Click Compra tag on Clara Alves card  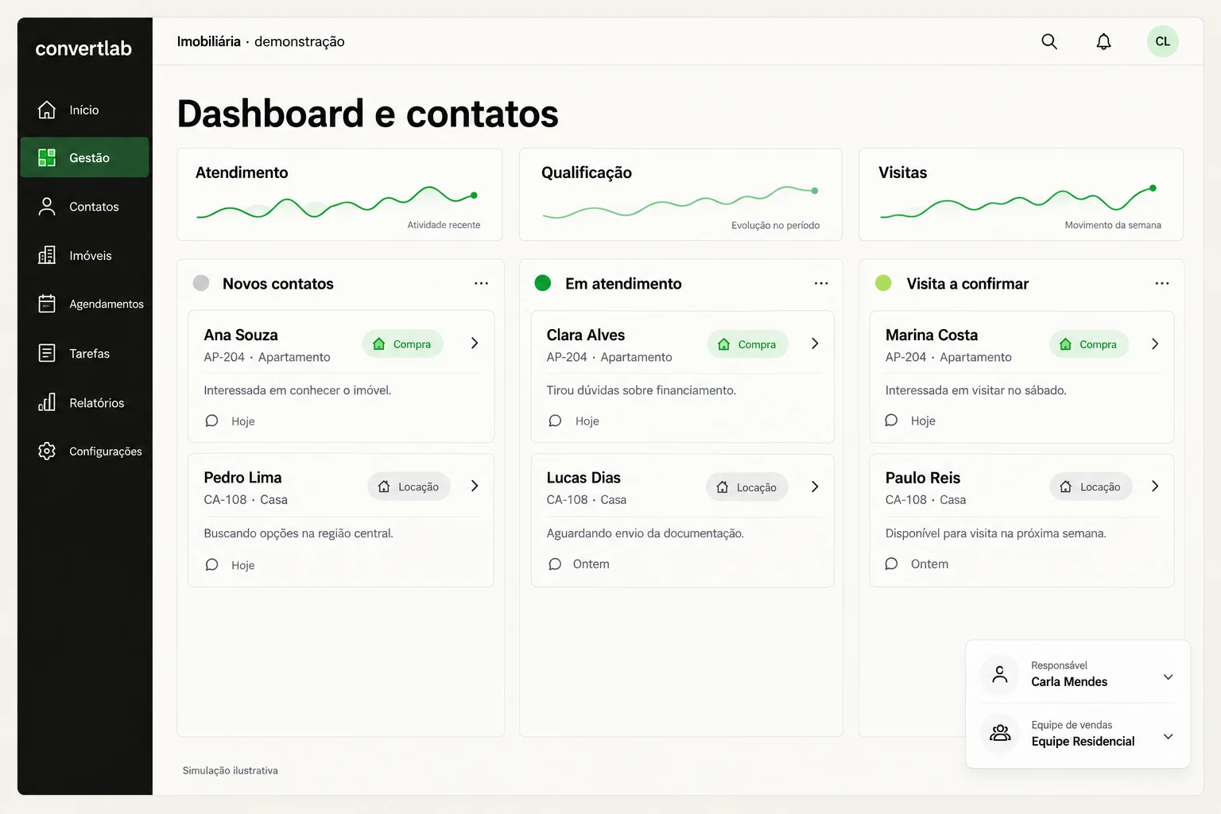pos(747,344)
